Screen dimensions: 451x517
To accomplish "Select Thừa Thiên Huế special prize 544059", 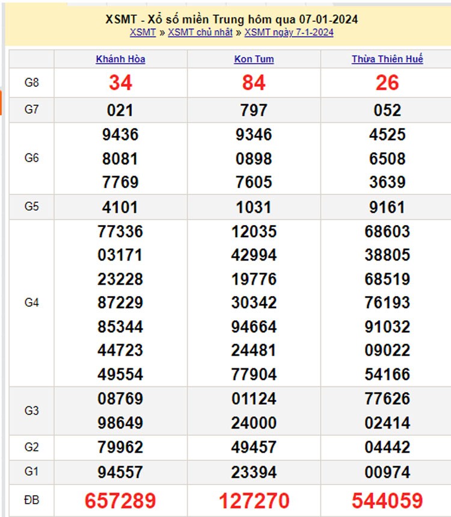I will coord(387,500).
